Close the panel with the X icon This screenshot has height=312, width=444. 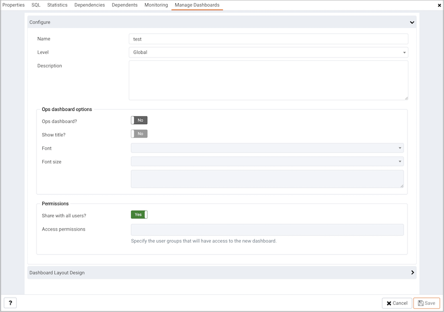[440, 5]
